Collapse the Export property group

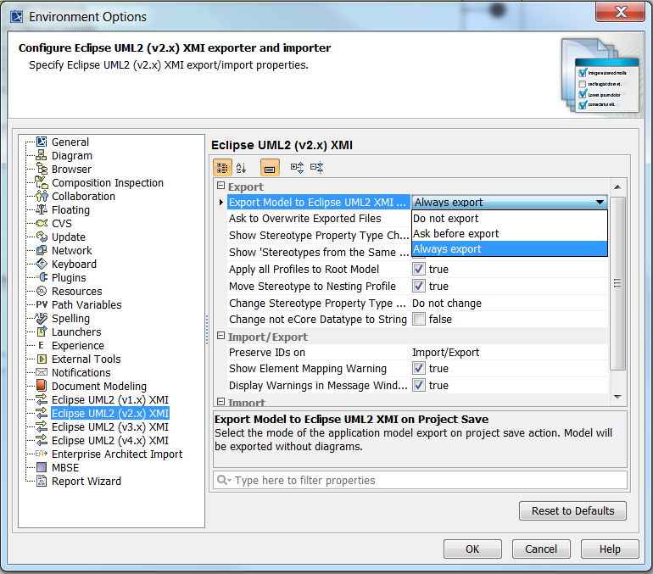(220, 187)
